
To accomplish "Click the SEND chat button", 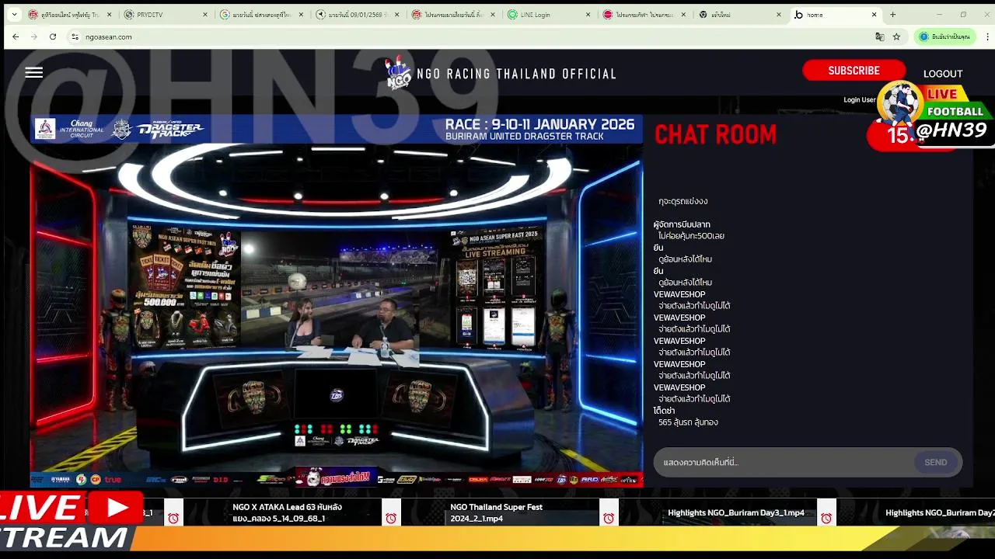I will point(935,462).
